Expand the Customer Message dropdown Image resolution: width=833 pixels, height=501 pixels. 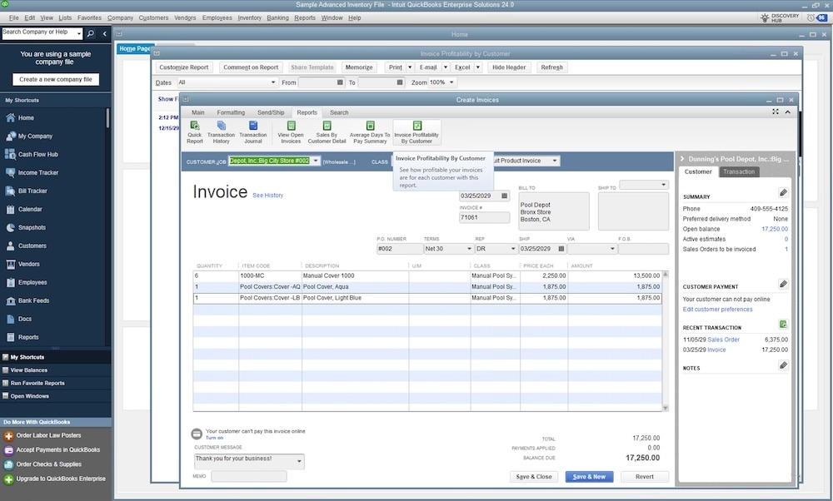[x=300, y=460]
